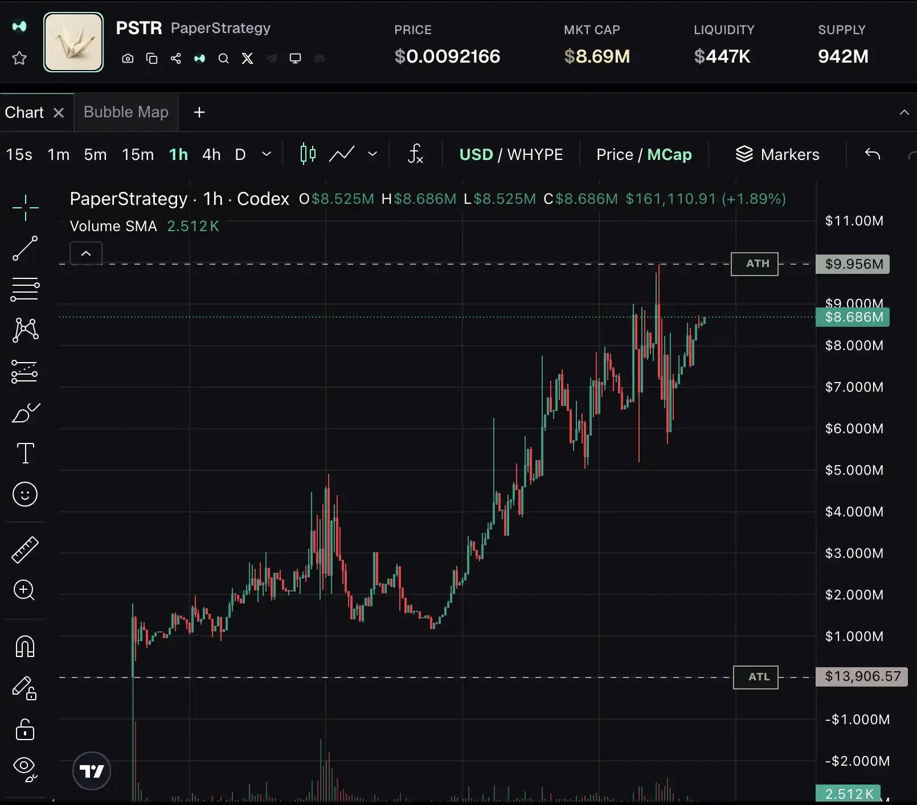This screenshot has width=917, height=805.
Task: Toggle magnet mode for drawings
Action: tap(25, 646)
